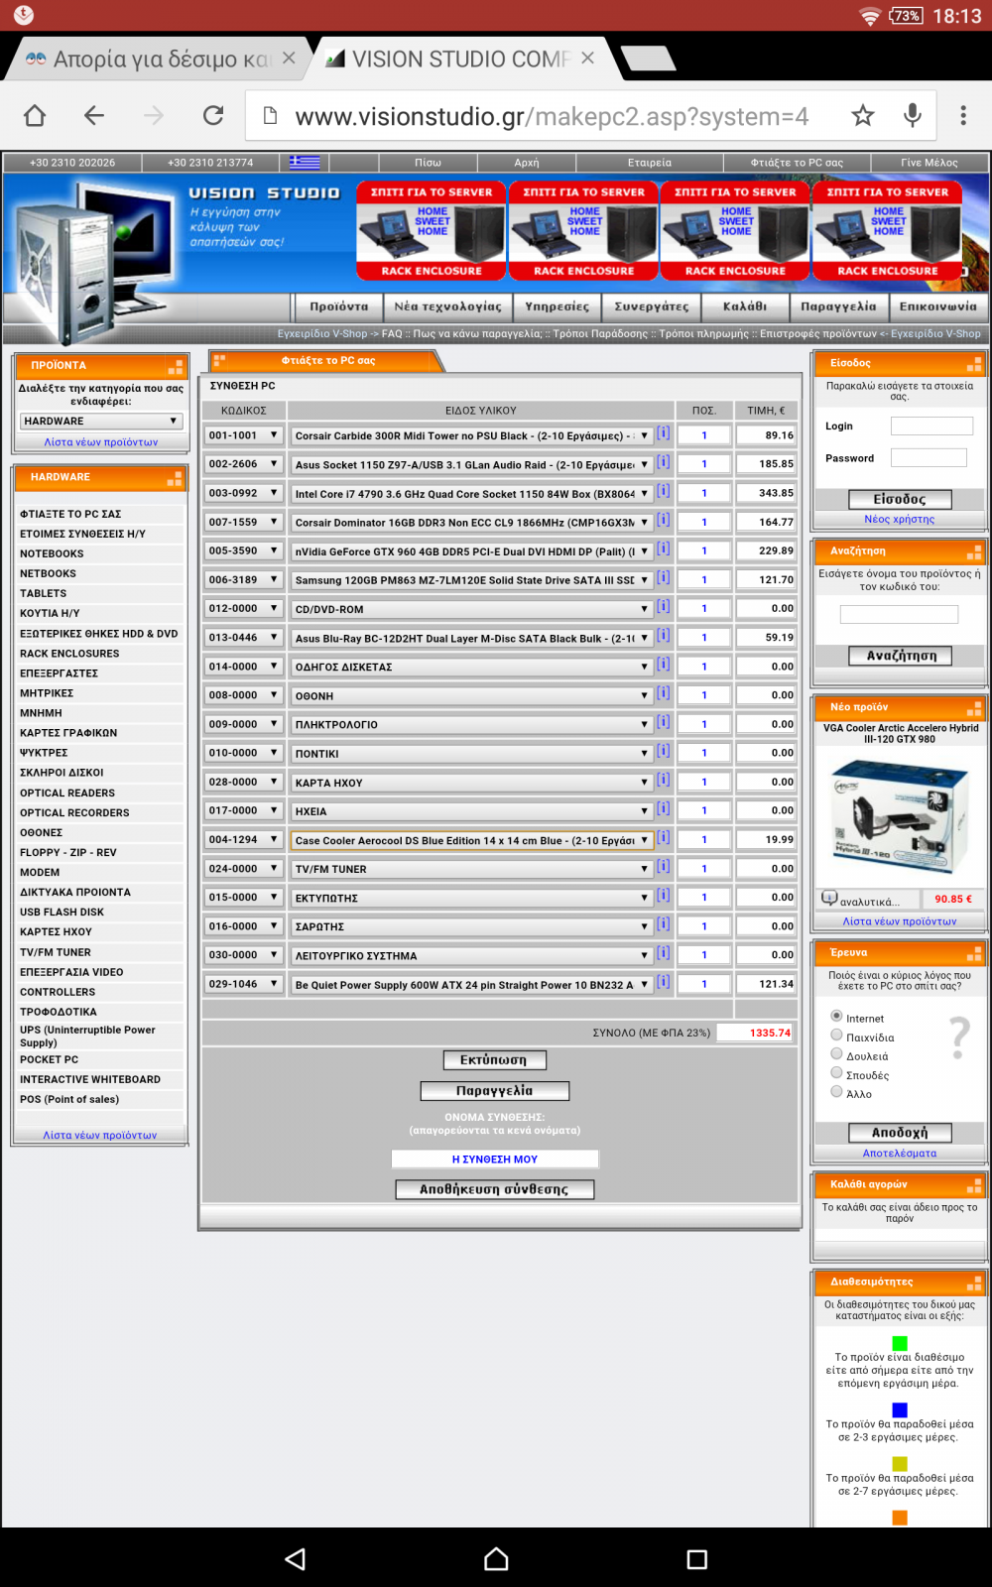
Task: Open the Προϊόντα menu tab
Action: 338,306
